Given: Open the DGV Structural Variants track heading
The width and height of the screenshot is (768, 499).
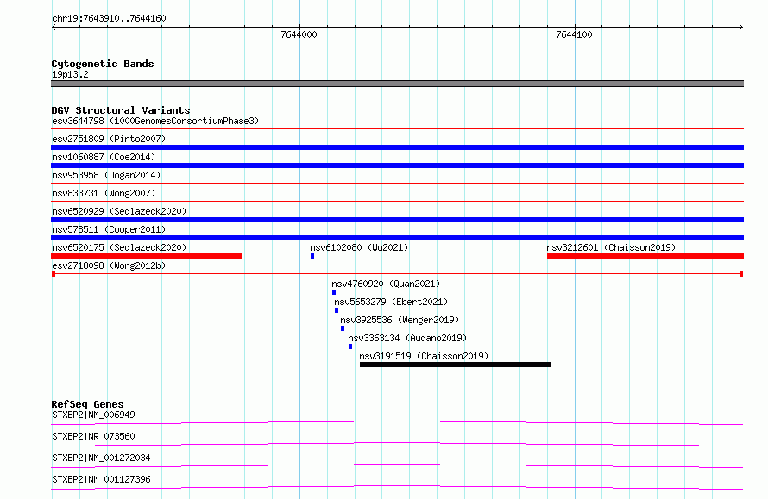Looking at the screenshot, I should coord(121,110).
